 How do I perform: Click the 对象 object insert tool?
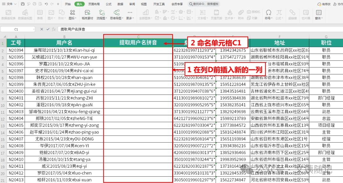pos(252,18)
